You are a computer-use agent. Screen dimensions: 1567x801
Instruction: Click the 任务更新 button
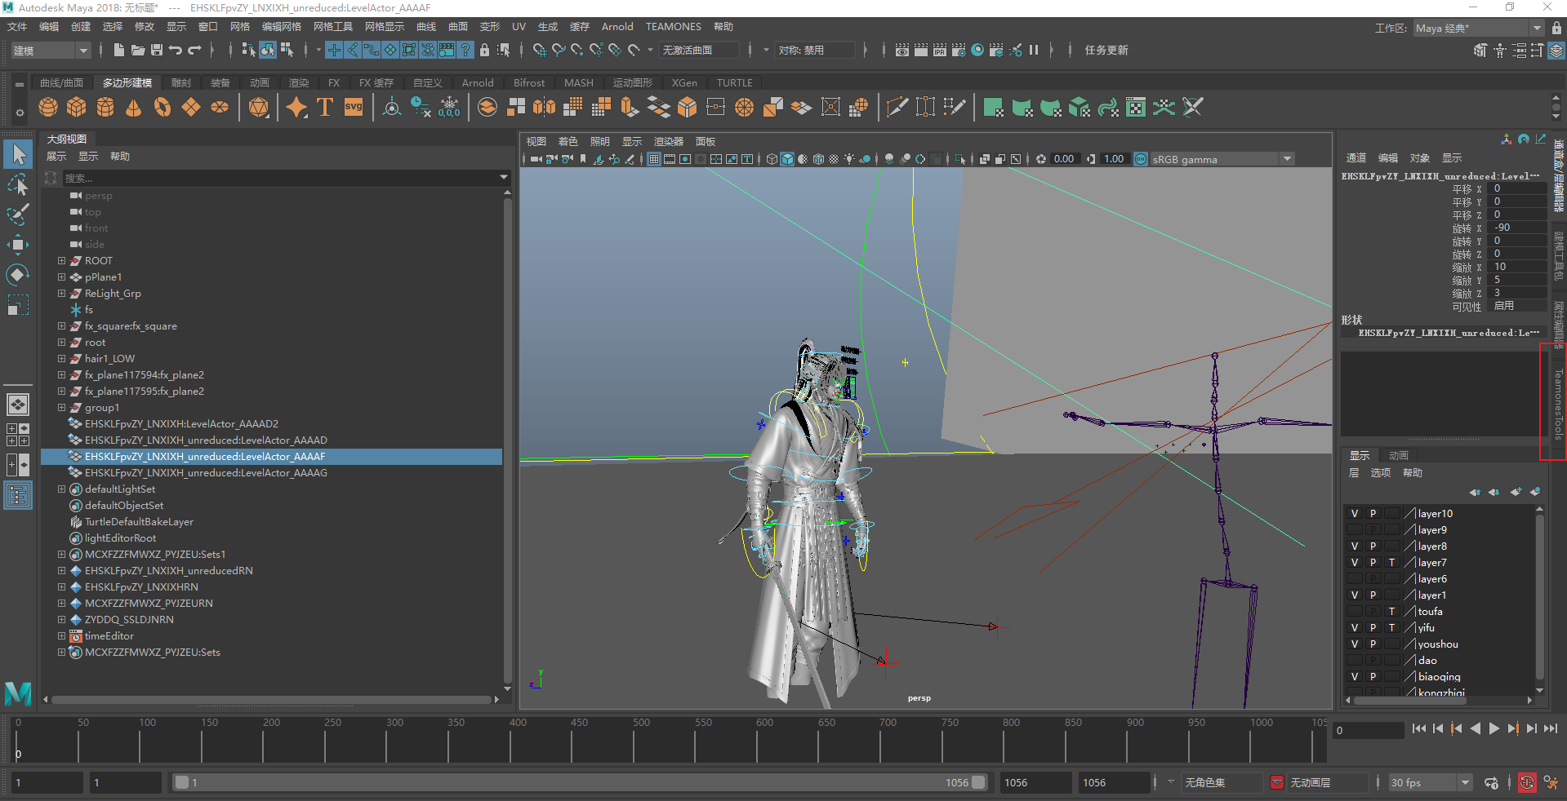coord(1106,51)
